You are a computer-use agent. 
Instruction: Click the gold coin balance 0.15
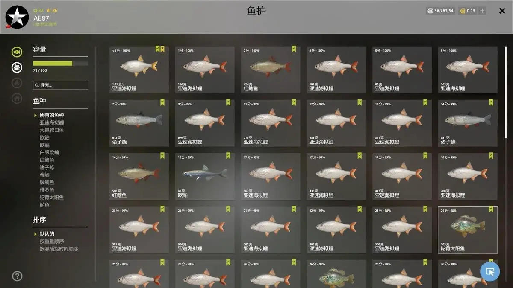click(468, 11)
